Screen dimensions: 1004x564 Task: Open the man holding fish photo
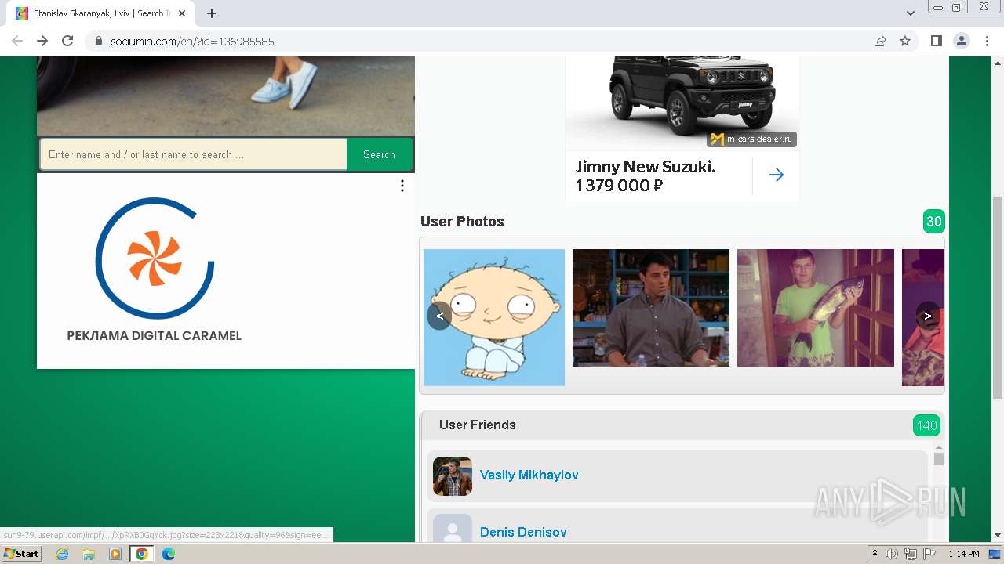[x=816, y=308]
